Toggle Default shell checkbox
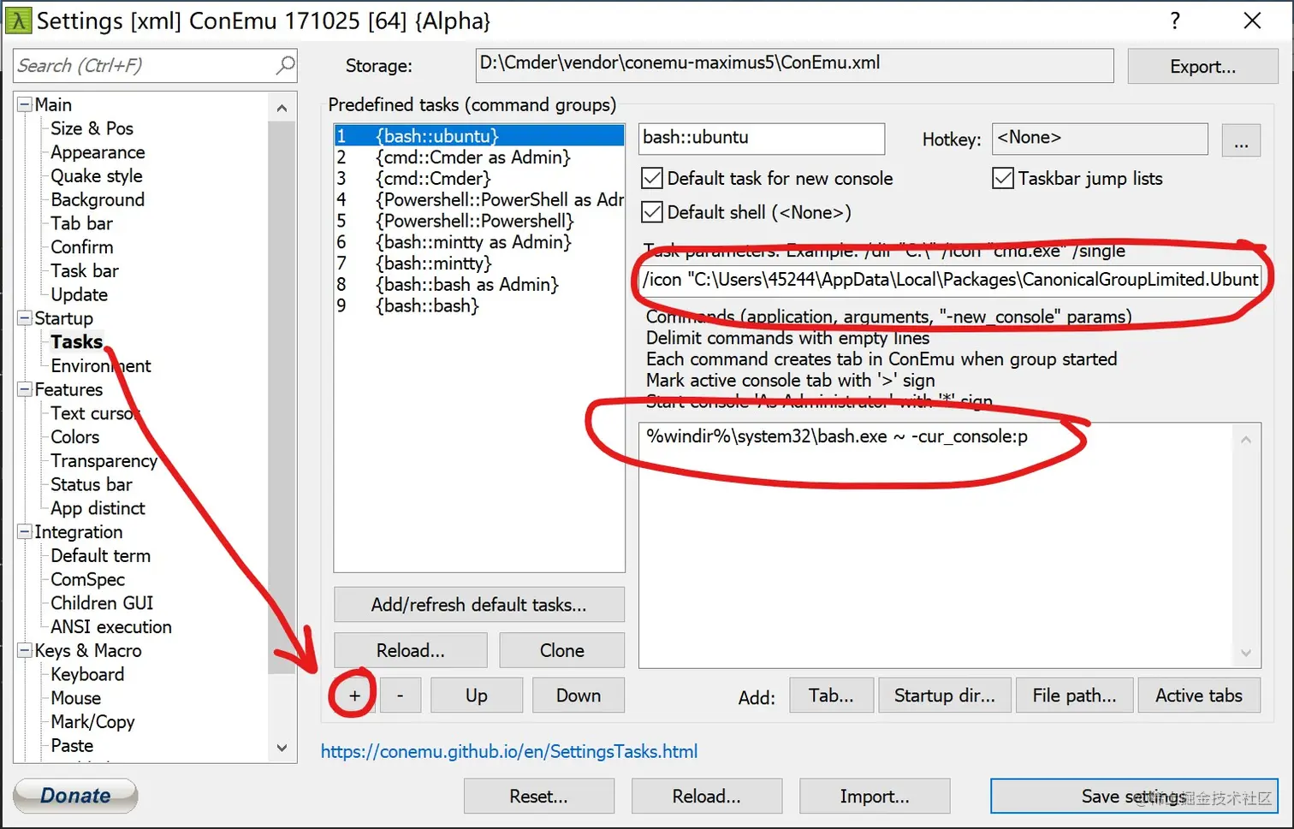Viewport: 1294px width, 829px height. pos(652,212)
